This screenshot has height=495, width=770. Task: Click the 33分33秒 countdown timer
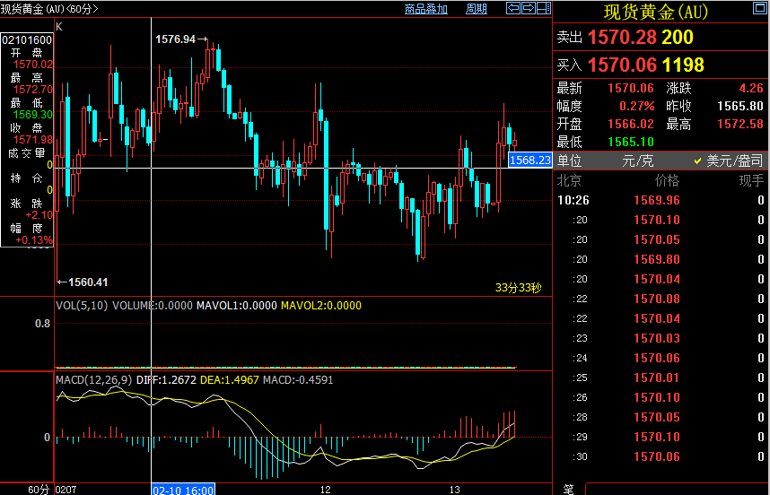(x=519, y=288)
